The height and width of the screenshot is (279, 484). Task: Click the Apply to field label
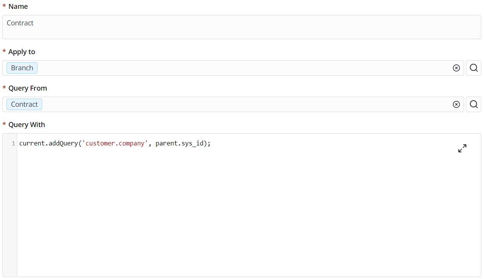point(21,52)
